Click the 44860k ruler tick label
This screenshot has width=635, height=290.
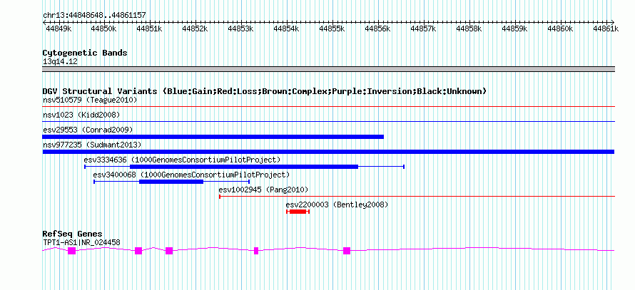coord(561,29)
